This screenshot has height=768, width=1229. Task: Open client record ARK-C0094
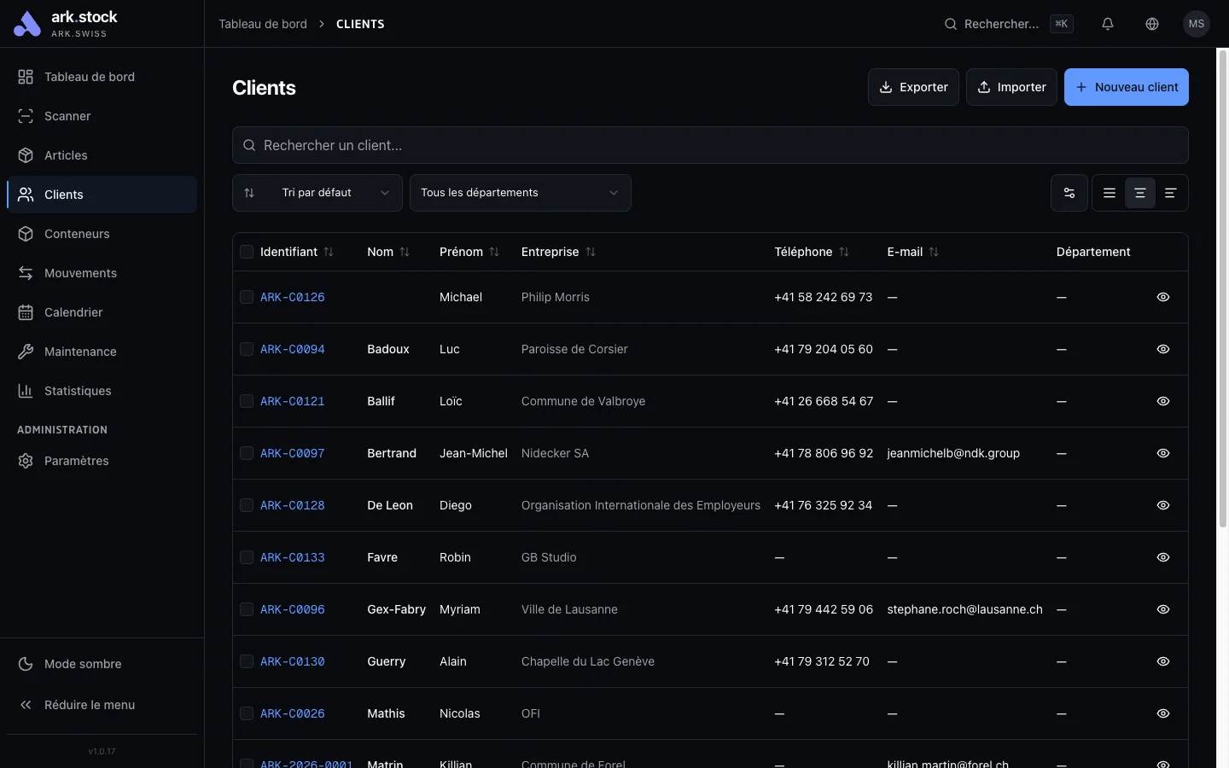[x=292, y=349]
